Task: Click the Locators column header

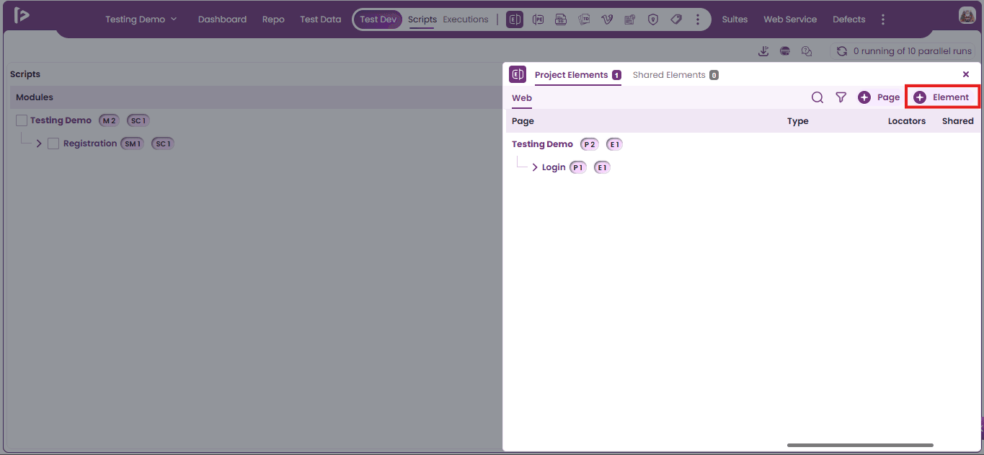Action: (x=907, y=121)
